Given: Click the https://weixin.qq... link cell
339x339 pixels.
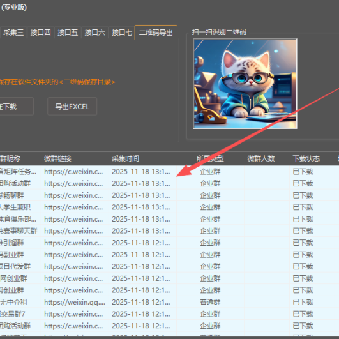Looking at the screenshot, I should [75, 302].
